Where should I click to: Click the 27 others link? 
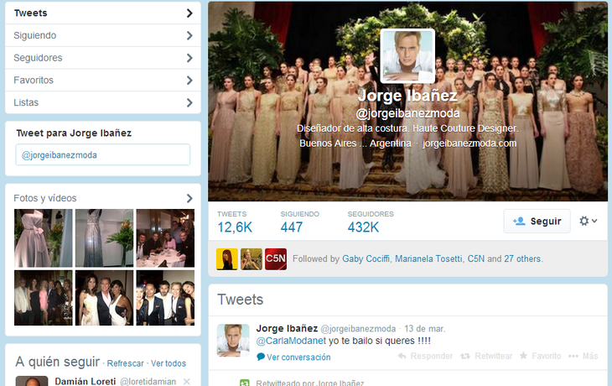(523, 258)
